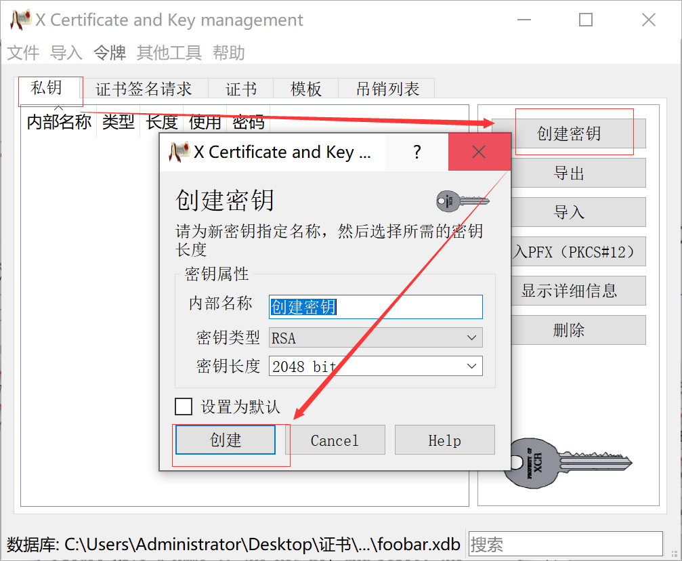The image size is (682, 561).
Task: Click the small key icon in the dialog header
Action: 463,201
